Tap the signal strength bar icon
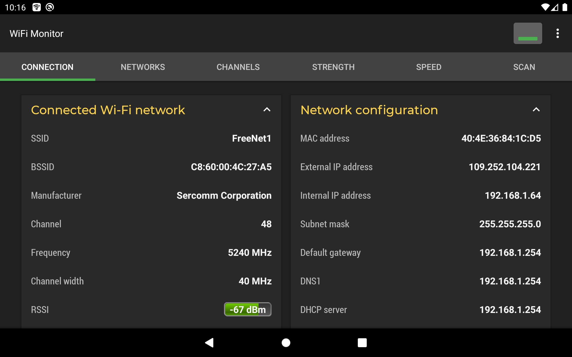The width and height of the screenshot is (572, 357). [x=528, y=33]
